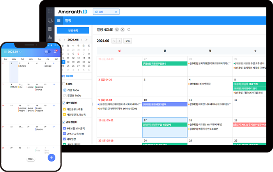Open the 140-81-09201 event on June 9
Viewport: 273px width, 172px height.
pos(118,109)
